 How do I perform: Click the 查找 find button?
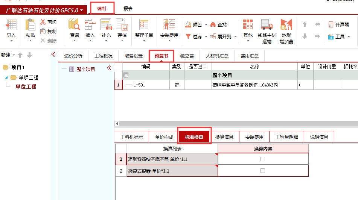pyautogui.click(x=218, y=24)
